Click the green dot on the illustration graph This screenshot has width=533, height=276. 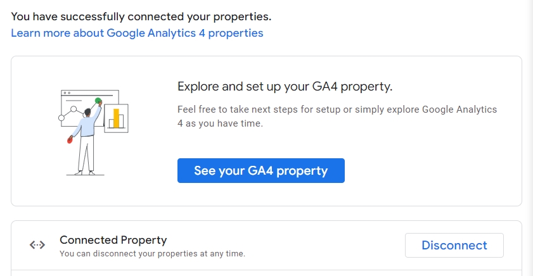pyautogui.click(x=98, y=101)
